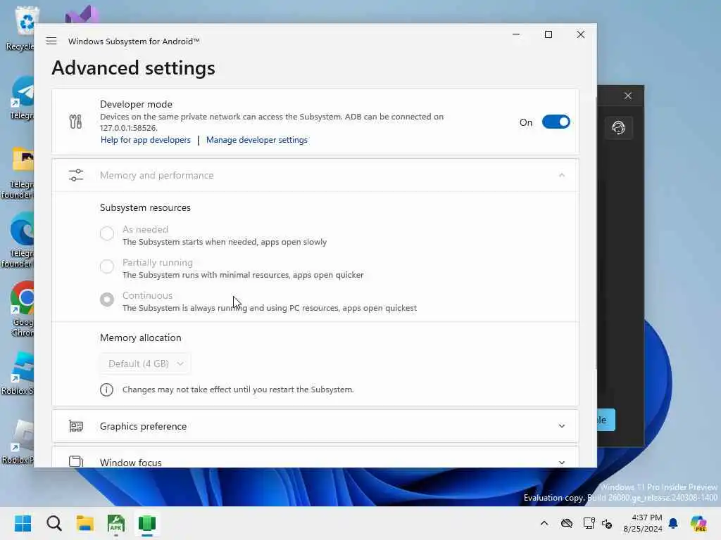Click the Window focus icon

(x=76, y=461)
